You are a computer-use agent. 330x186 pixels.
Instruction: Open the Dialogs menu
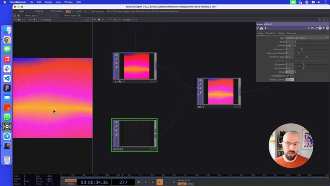(x=48, y=2)
